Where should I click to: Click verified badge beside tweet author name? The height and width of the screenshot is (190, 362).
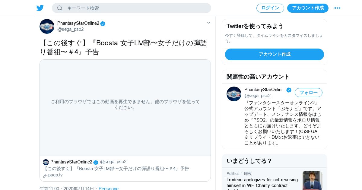(103, 24)
